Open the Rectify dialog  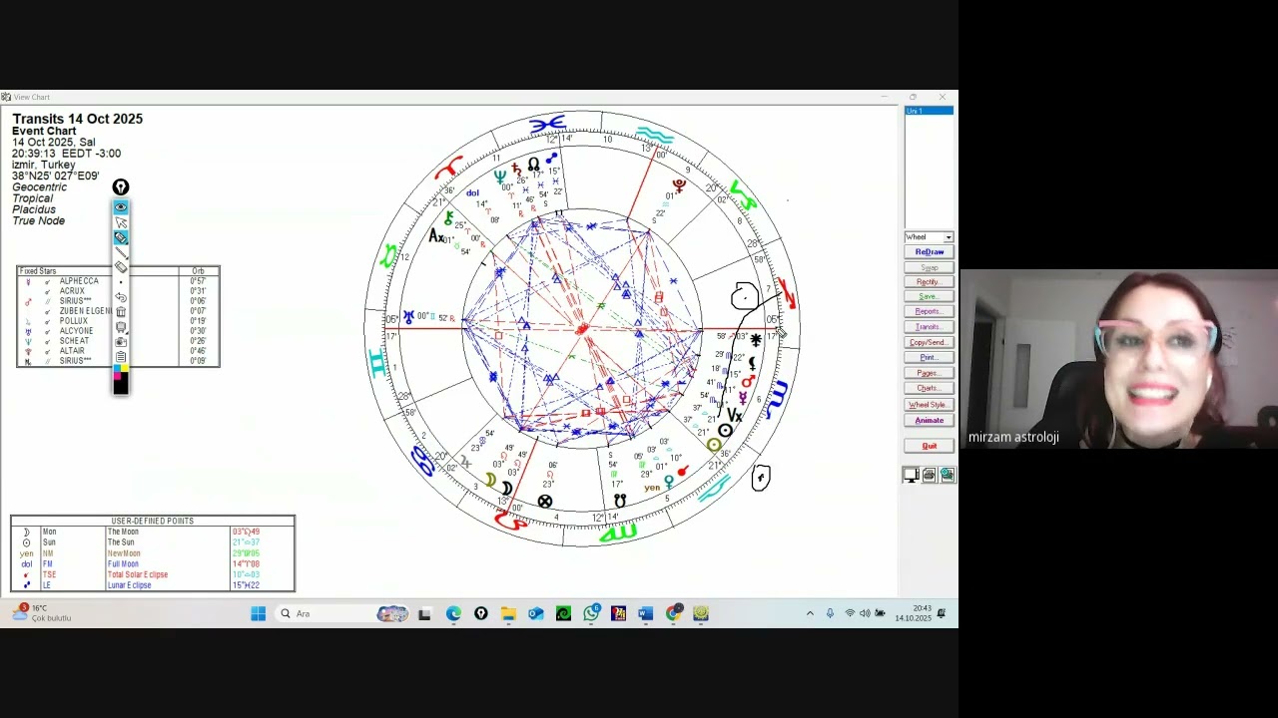(x=929, y=282)
